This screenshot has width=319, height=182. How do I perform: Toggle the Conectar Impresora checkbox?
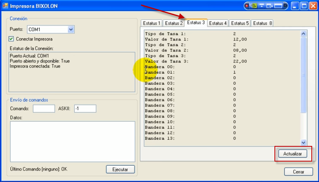point(11,39)
